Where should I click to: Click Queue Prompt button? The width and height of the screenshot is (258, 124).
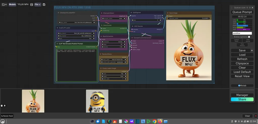[242, 12]
